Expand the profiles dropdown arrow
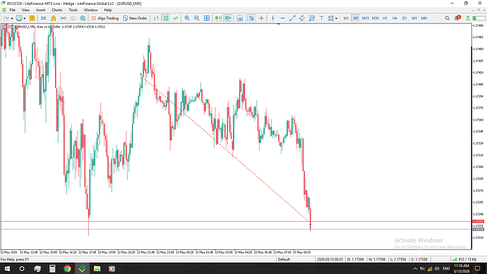Image resolution: width=487 pixels, height=274 pixels. pyautogui.click(x=25, y=18)
